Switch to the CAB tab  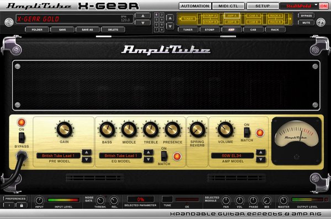253,30
